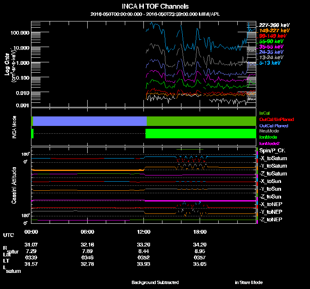Click the 12:00 UTC time tick label
310x289 pixels.
143,232
